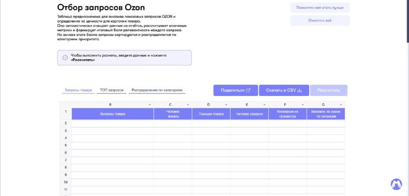Image resolution: width=409 pixels, height=196 pixels.
Task: Select the Заказано на сумму по запросам header
Action: [326, 114]
